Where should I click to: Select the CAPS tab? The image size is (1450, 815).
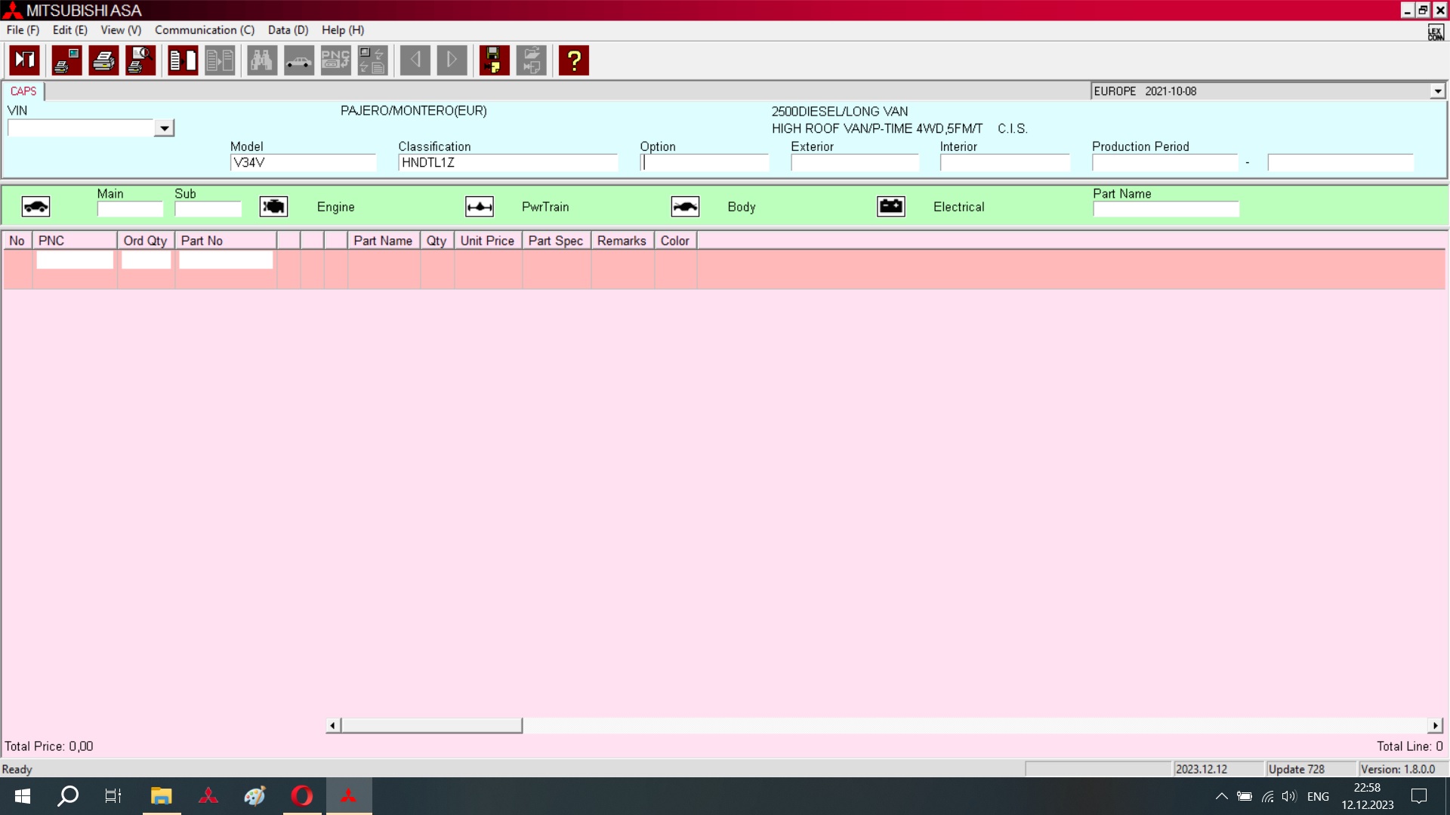tap(23, 91)
